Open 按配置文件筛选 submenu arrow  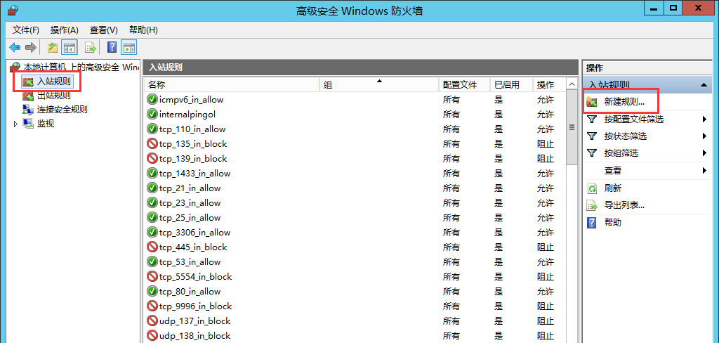[704, 119]
